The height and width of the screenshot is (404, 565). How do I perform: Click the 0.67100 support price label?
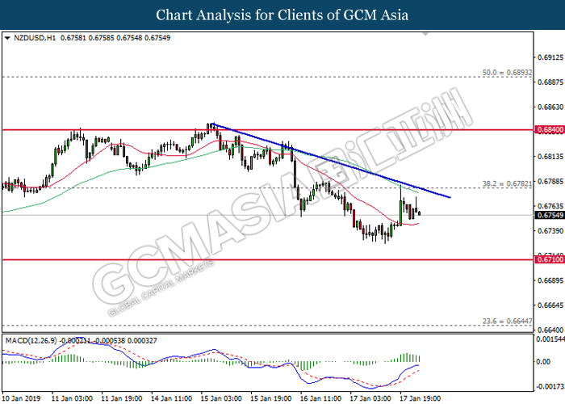[x=550, y=259]
